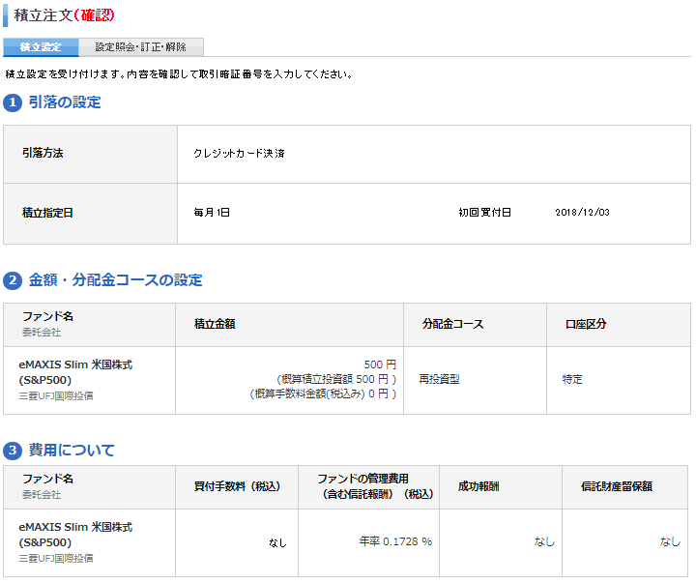Viewport: 696px width, 583px height.
Task: Click the 引落方法 row label
Action: point(43,153)
